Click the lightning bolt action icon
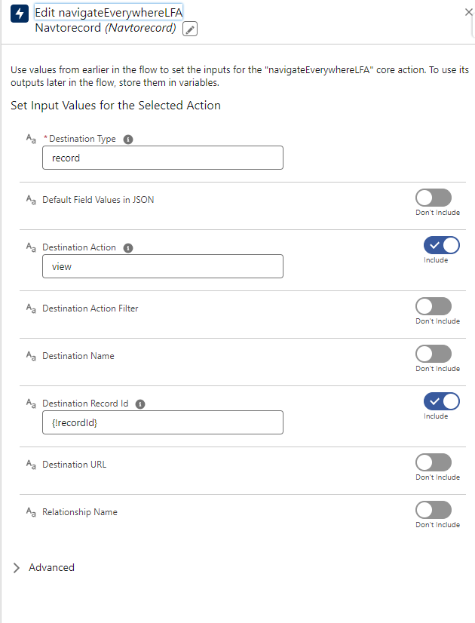Screen dimensions: 475x623 [x=20, y=14]
